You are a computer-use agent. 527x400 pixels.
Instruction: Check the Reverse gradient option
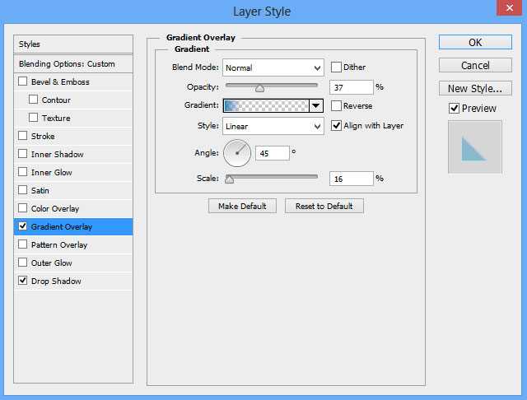[x=336, y=106]
